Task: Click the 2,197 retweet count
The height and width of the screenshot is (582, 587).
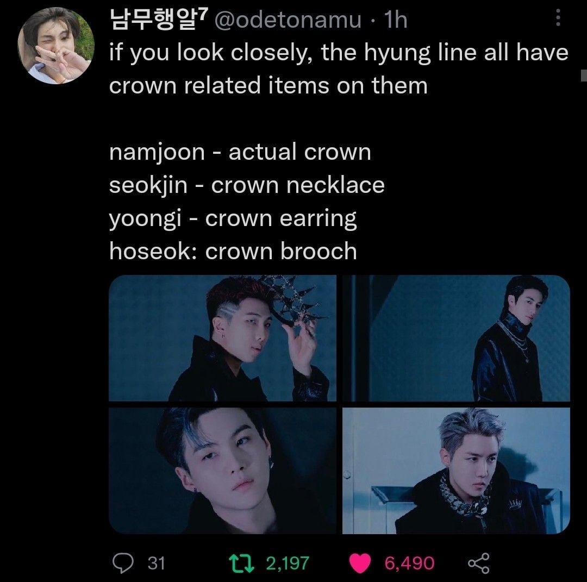Action: tap(288, 563)
